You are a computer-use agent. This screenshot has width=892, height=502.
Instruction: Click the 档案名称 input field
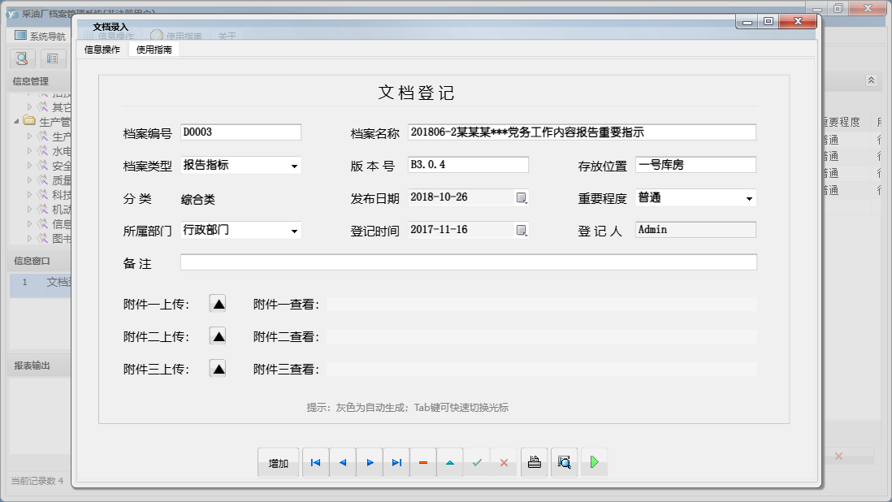(x=581, y=132)
